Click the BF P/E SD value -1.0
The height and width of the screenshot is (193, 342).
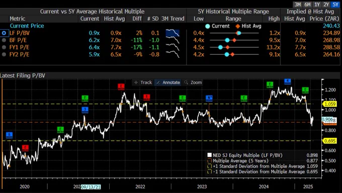point(154,40)
